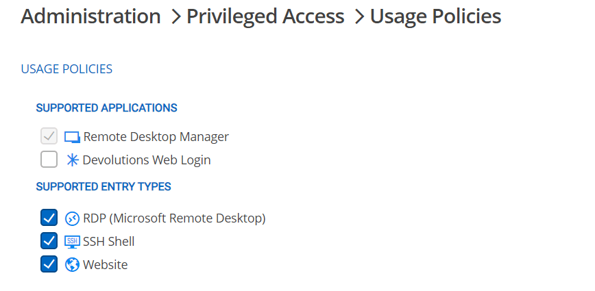Click the Supported Entry Types heading
The width and height of the screenshot is (595, 291).
104,186
